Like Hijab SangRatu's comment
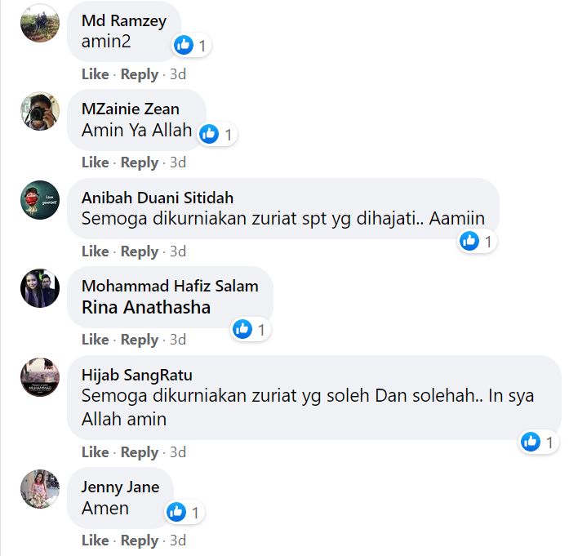Image resolution: width=569 pixels, height=556 pixels. click(x=95, y=452)
